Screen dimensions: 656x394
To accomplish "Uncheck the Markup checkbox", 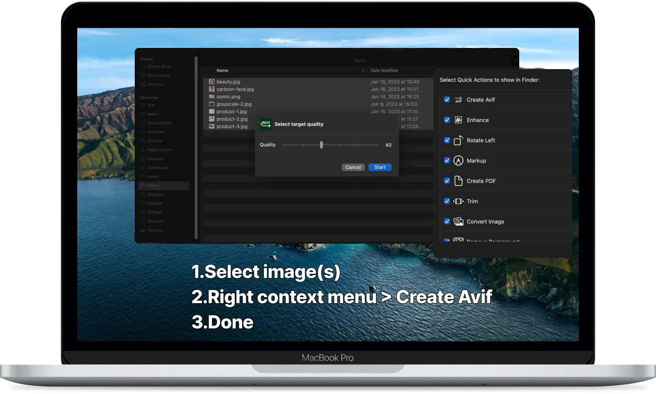I will [x=447, y=160].
